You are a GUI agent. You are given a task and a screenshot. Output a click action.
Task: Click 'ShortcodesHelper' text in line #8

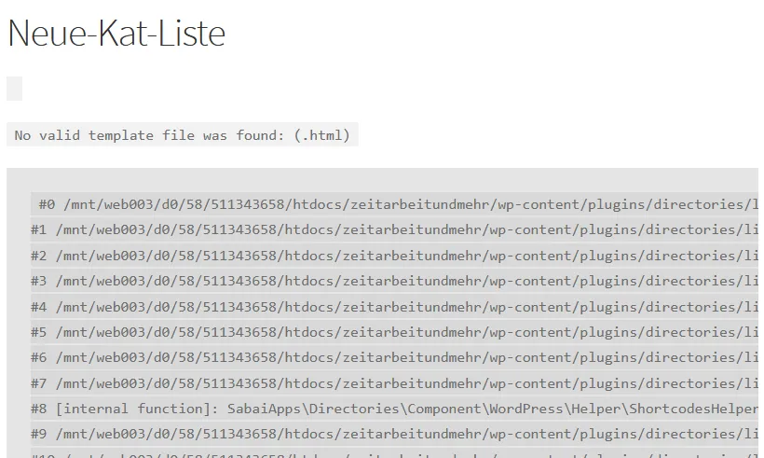693,409
